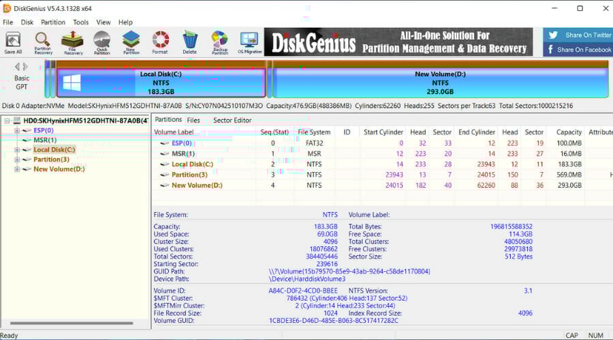Click the Save All toolbar icon

pyautogui.click(x=13, y=43)
